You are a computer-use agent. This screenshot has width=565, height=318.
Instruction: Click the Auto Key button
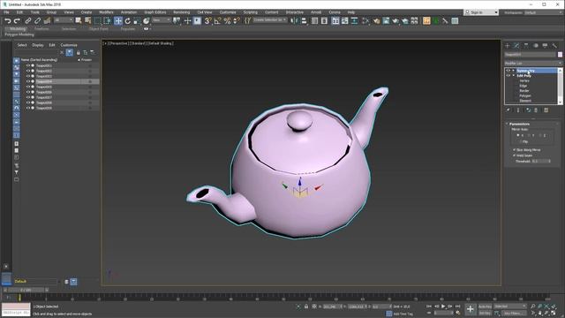point(485,307)
